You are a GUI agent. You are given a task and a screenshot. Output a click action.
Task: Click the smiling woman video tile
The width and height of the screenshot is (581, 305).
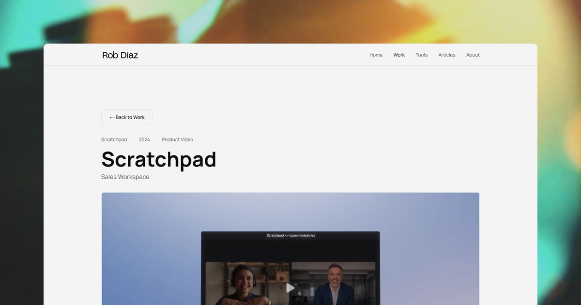coord(247,284)
